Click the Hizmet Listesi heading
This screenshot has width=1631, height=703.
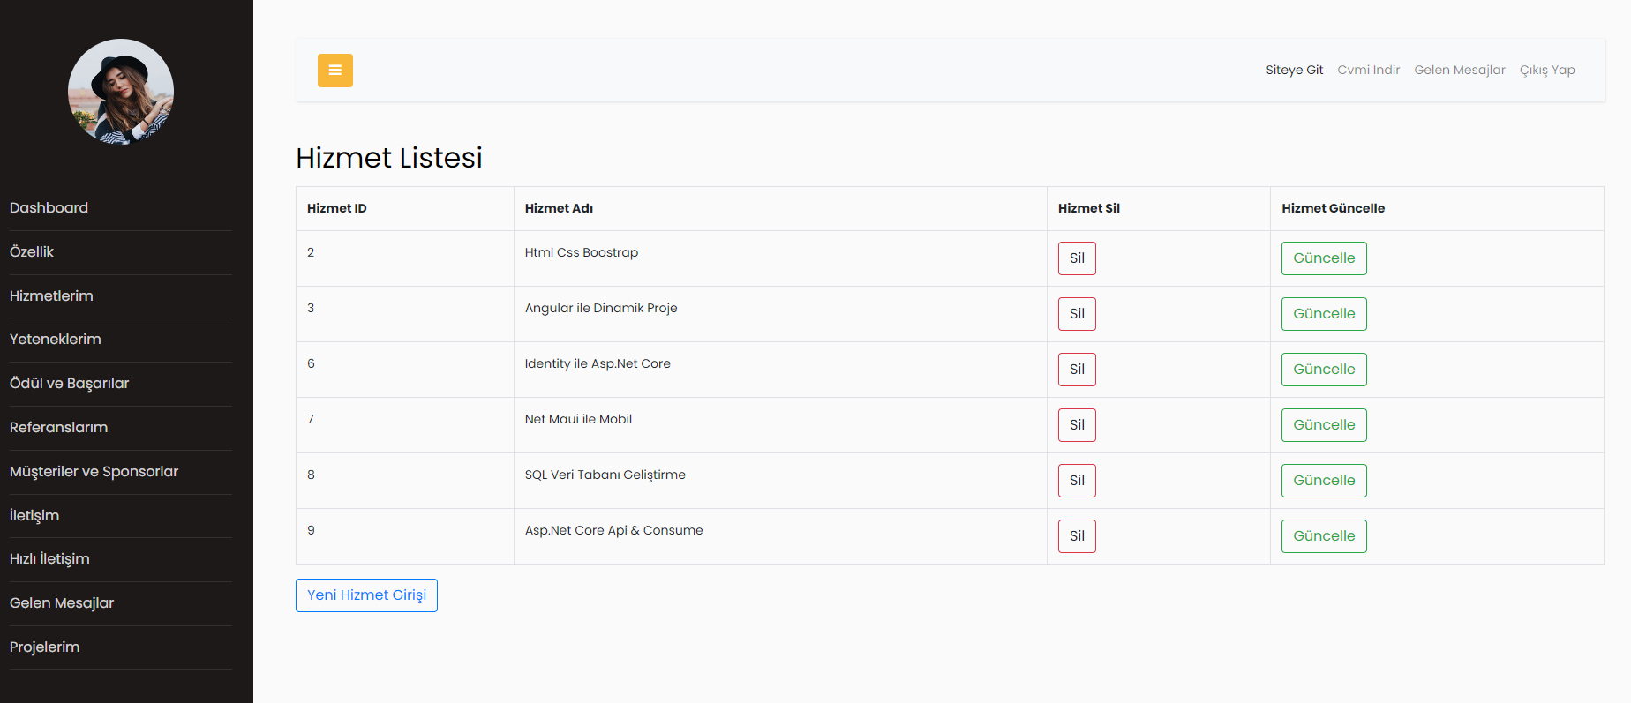pyautogui.click(x=389, y=158)
